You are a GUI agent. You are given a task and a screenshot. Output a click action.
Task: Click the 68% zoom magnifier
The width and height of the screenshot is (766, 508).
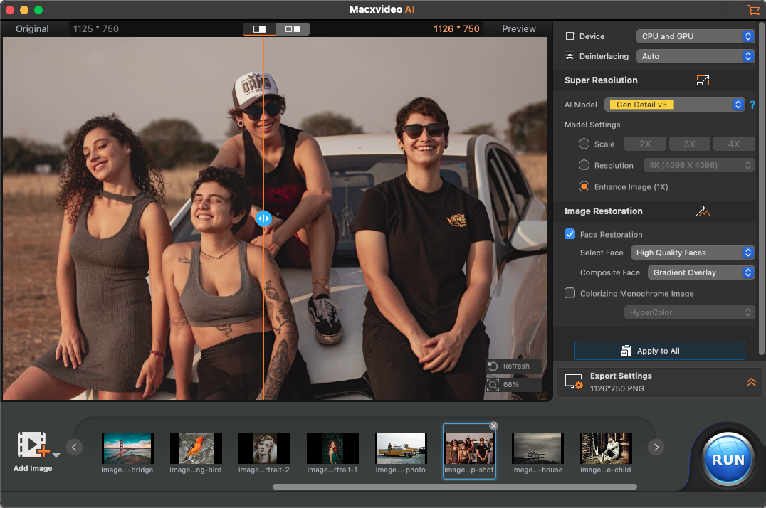493,385
